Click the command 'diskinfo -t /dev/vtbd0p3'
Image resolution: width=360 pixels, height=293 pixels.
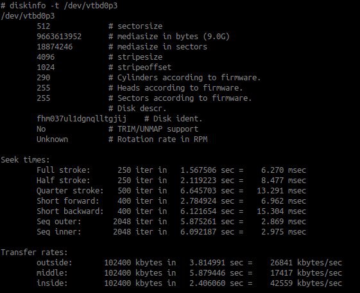[x=64, y=6]
